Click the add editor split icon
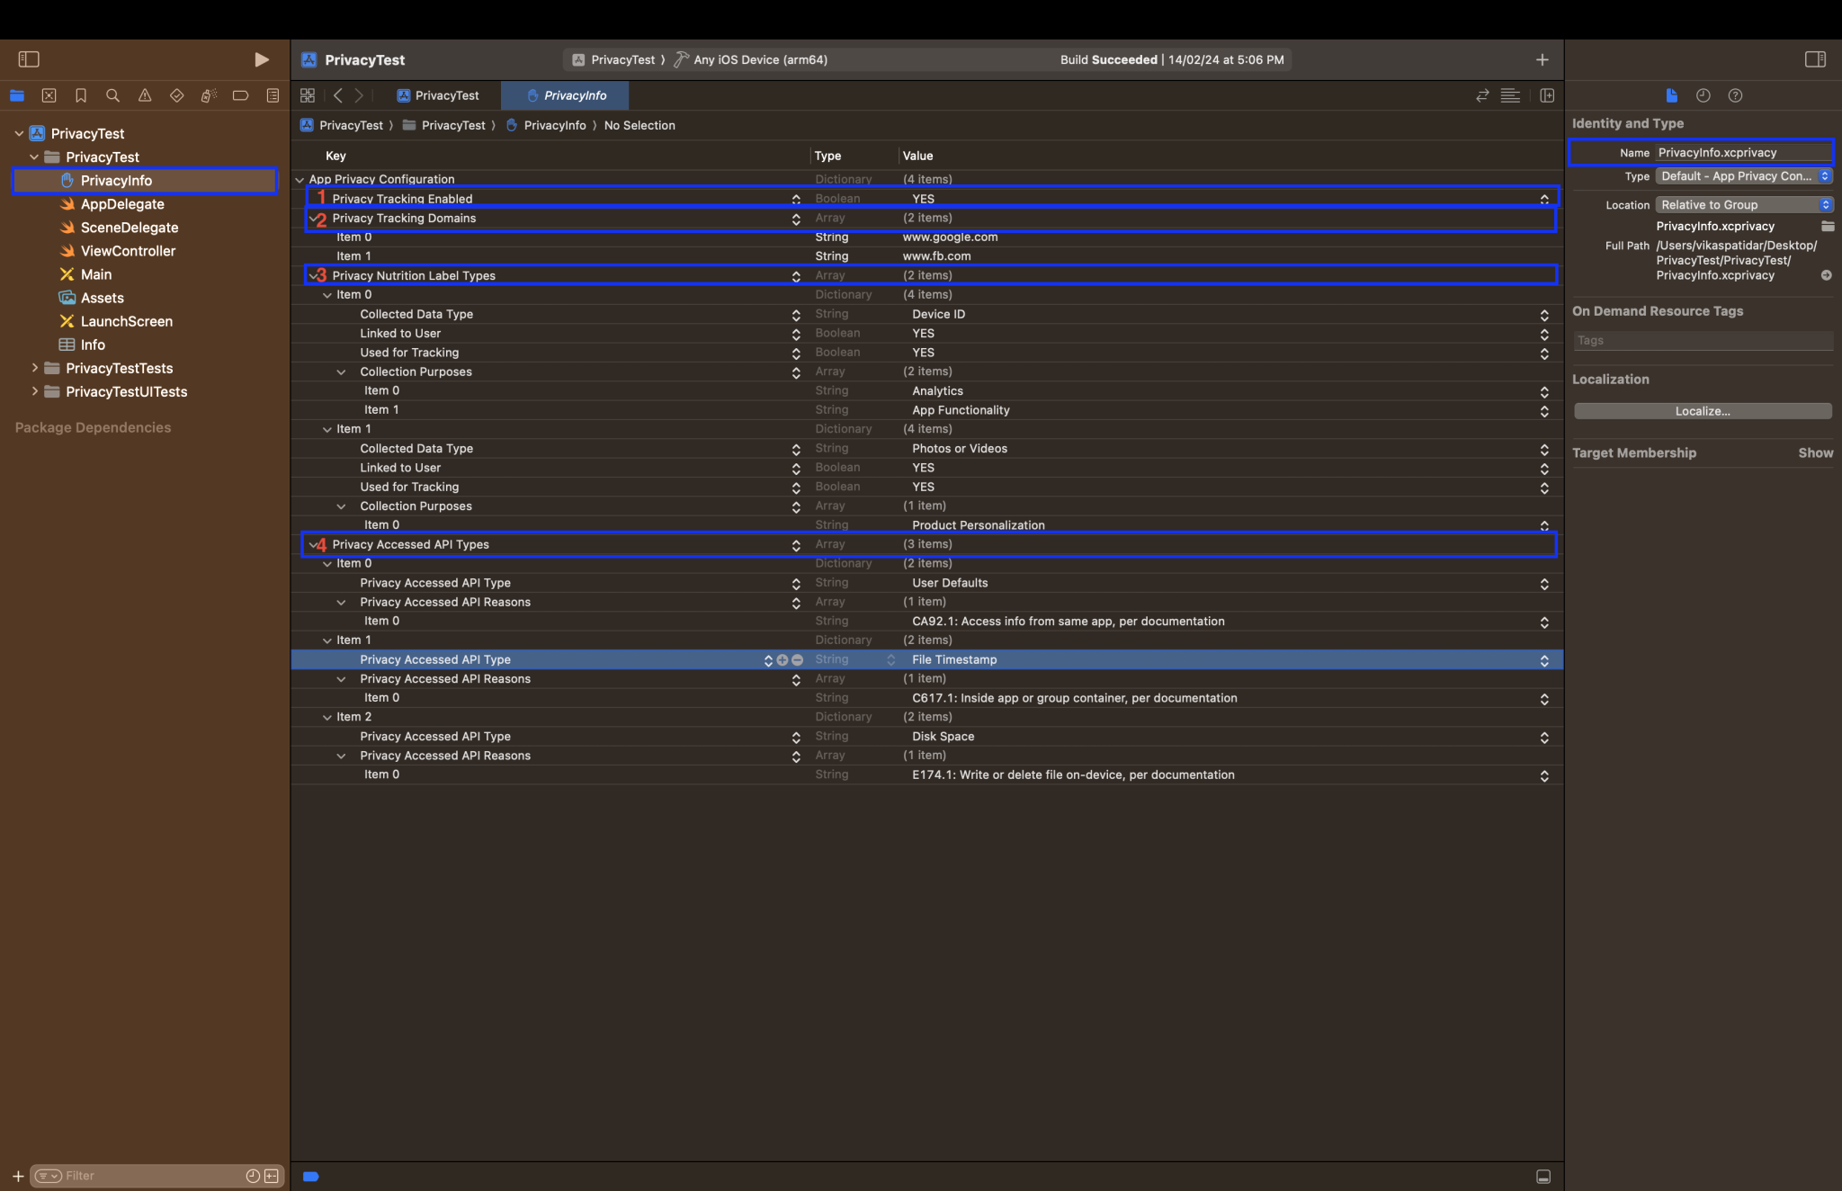The width and height of the screenshot is (1842, 1191). point(1547,95)
